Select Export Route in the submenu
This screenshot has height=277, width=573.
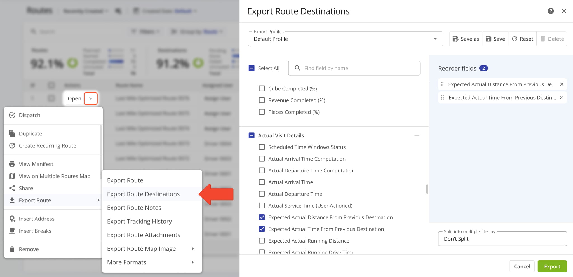(152, 180)
